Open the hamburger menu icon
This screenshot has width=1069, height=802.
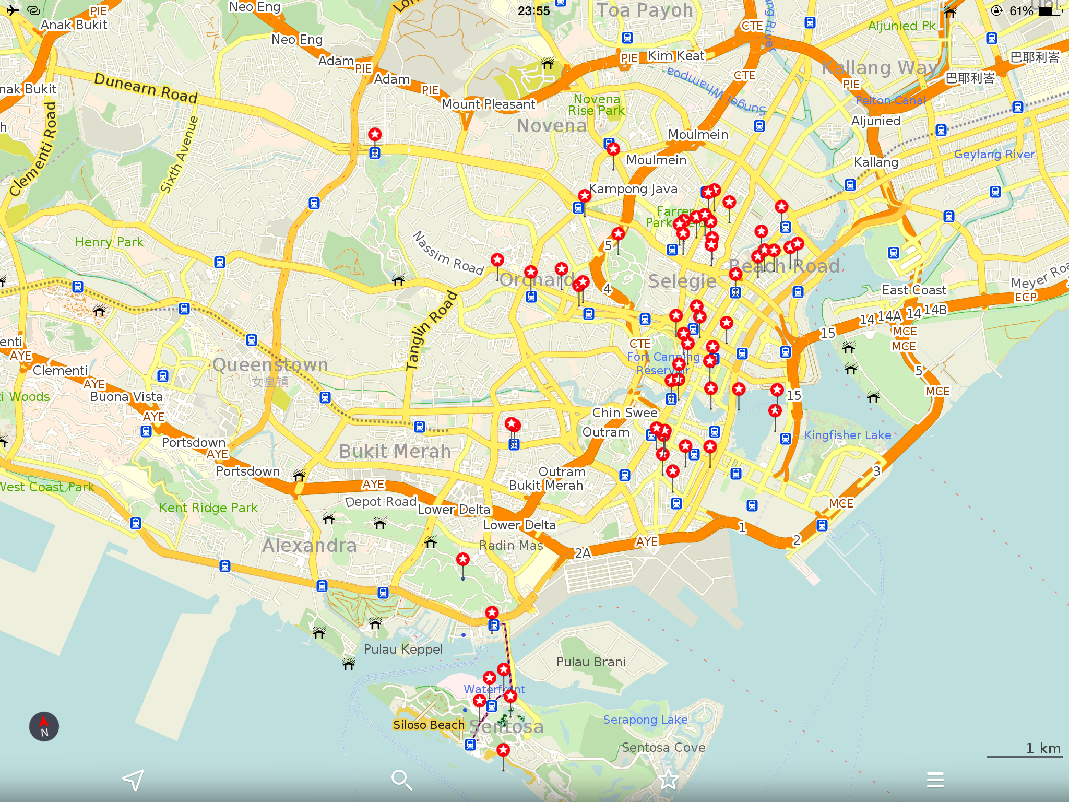(935, 780)
